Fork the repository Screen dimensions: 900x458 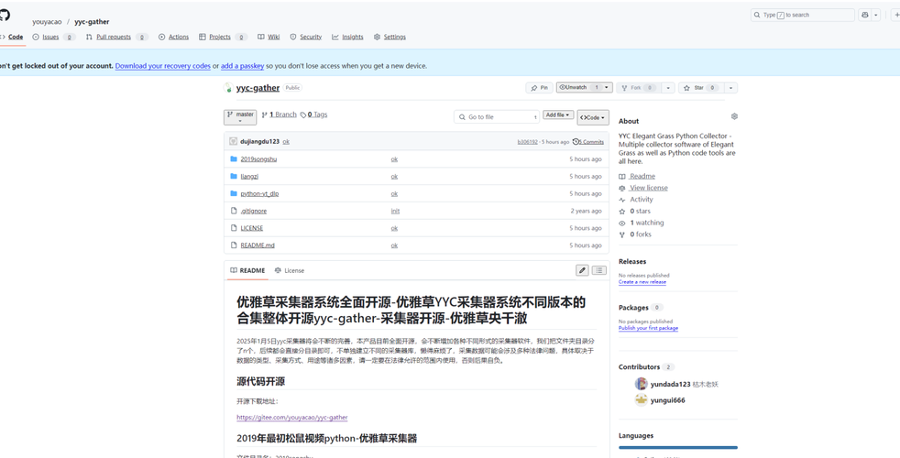(x=640, y=88)
